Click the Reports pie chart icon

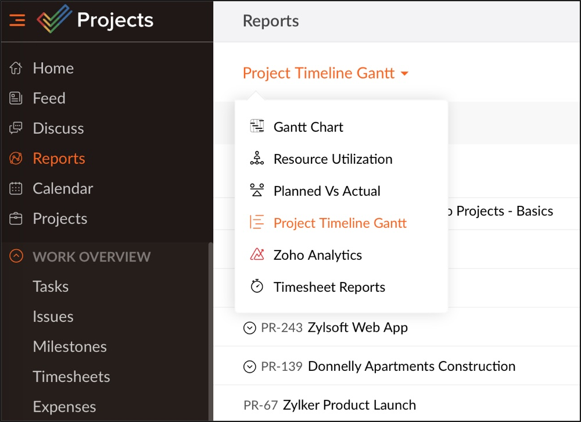point(17,159)
